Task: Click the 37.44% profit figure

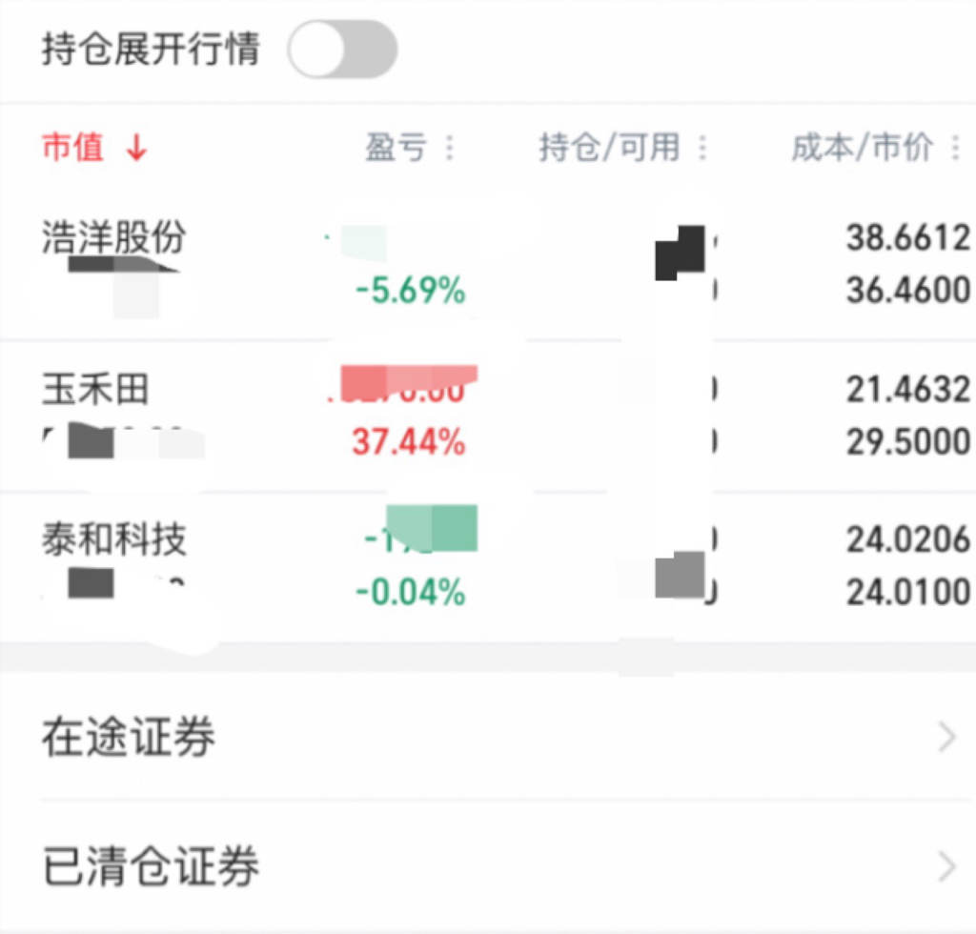Action: pos(409,442)
